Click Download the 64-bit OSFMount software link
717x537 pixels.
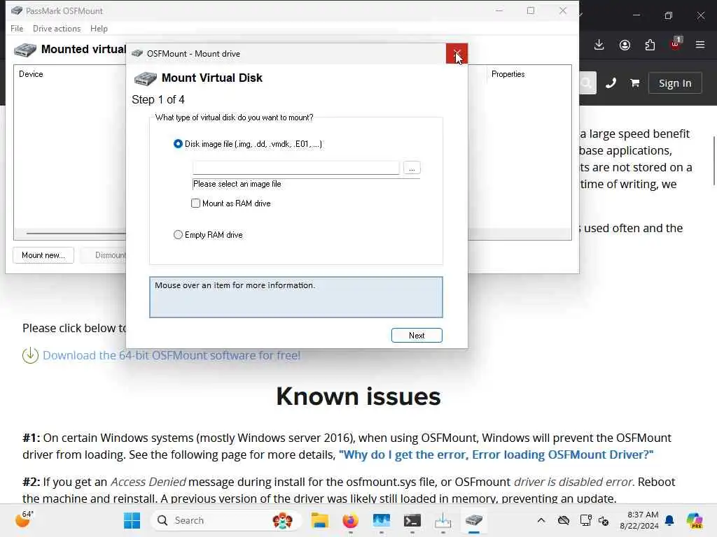pyautogui.click(x=172, y=355)
